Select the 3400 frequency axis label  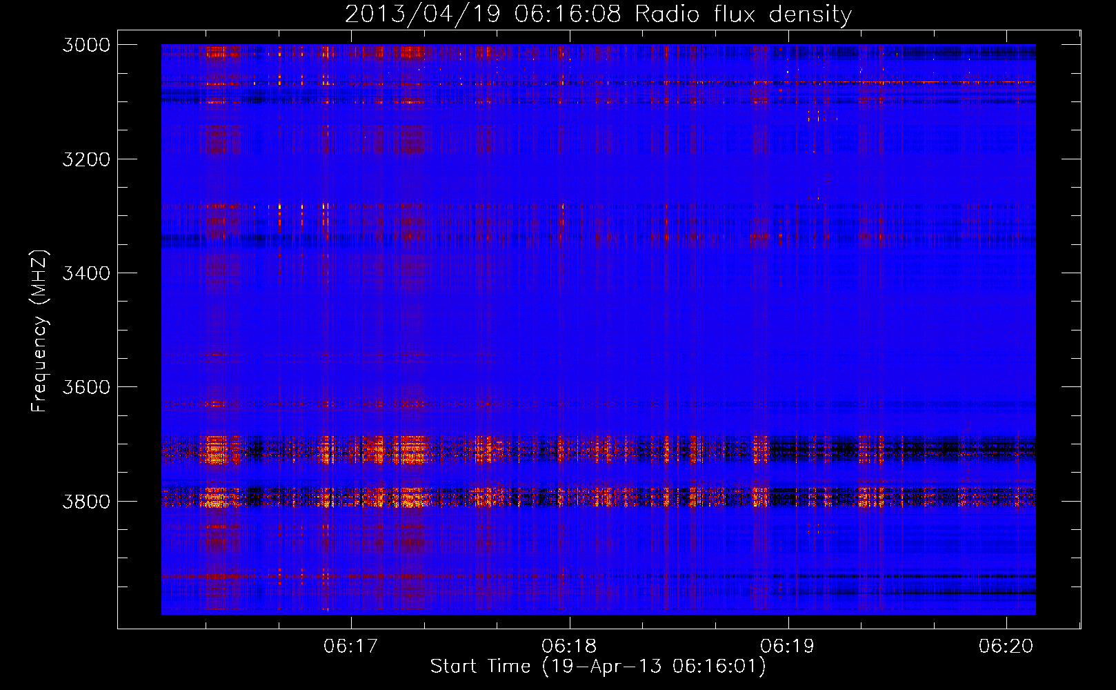[x=86, y=273]
